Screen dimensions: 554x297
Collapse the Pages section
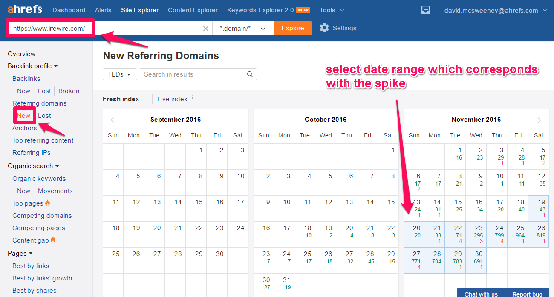[20, 254]
